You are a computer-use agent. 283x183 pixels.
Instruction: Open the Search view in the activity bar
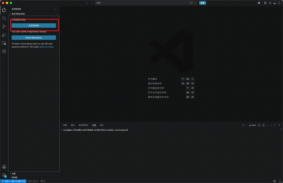tap(4, 18)
